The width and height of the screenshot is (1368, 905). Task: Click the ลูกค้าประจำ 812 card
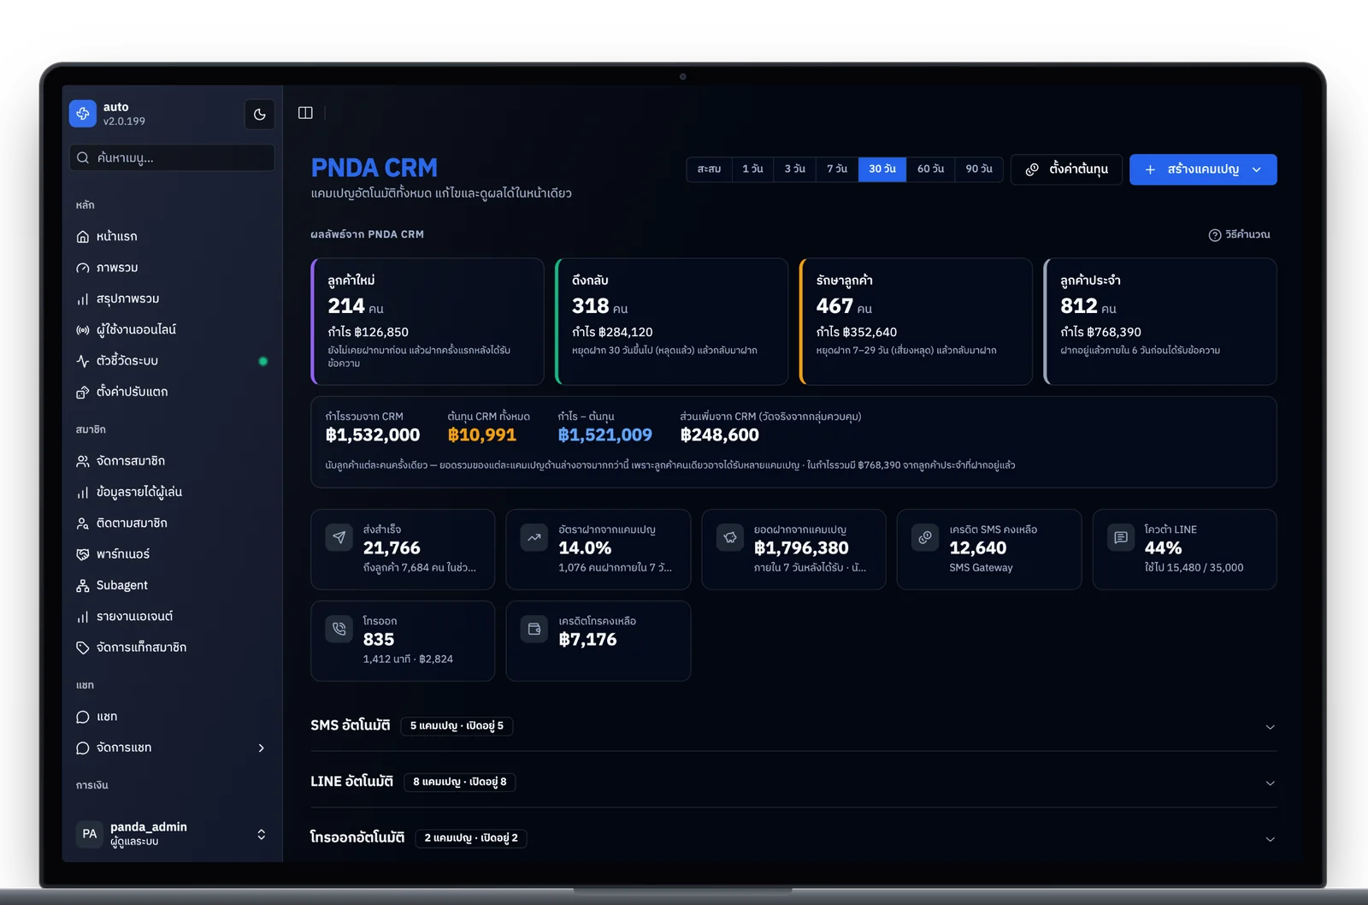pos(1160,322)
